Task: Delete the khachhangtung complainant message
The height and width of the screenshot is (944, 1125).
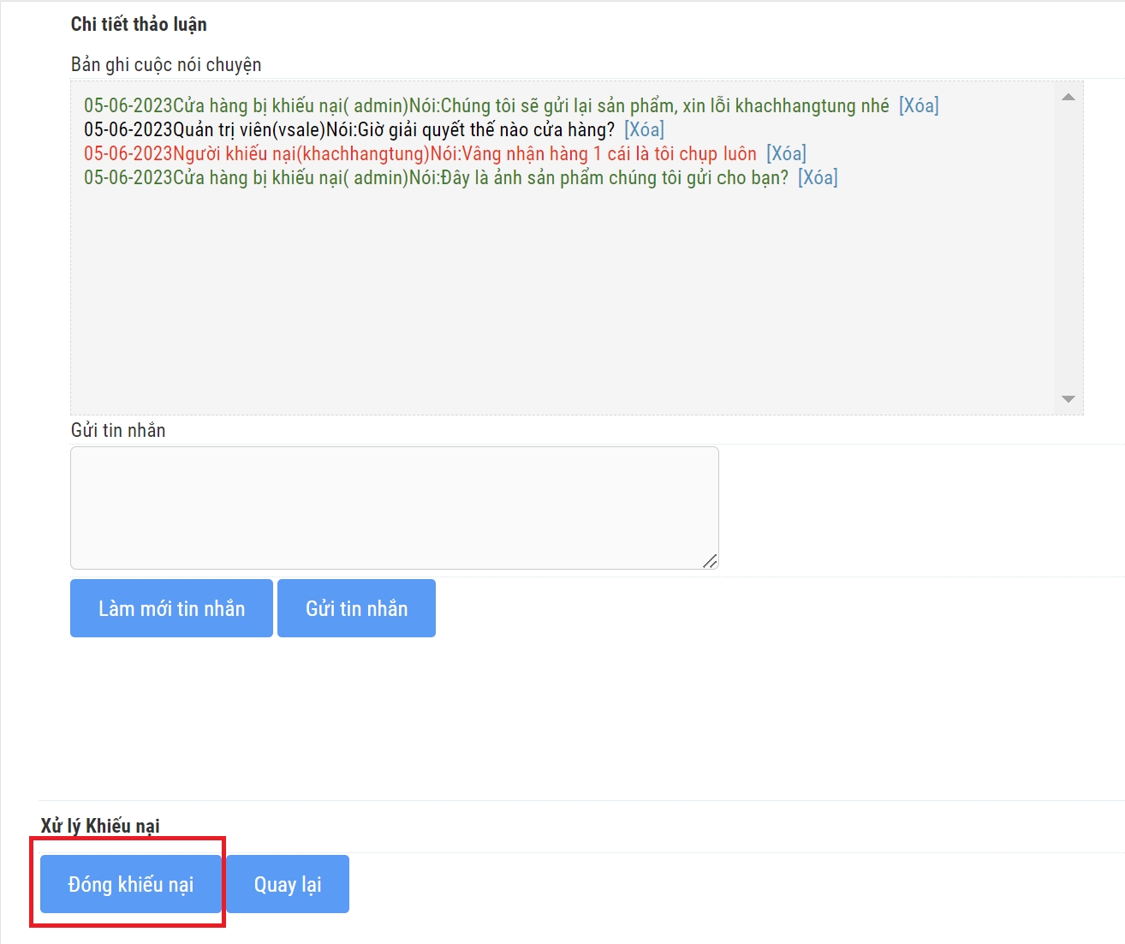Action: click(785, 154)
